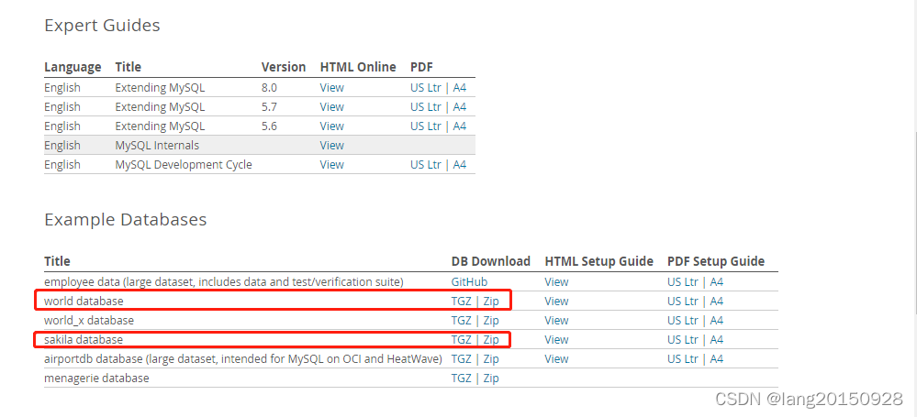Click the 'Version' column header
Screen dimensions: 917x417
point(284,68)
